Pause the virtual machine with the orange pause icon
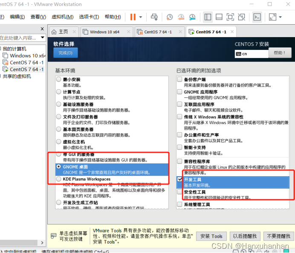This screenshot has width=295, height=253. [133, 17]
